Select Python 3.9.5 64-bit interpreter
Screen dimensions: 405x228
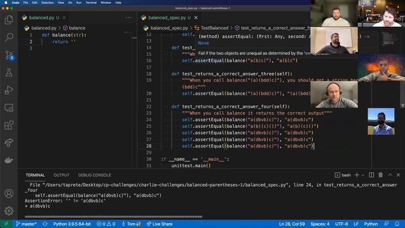72,224
